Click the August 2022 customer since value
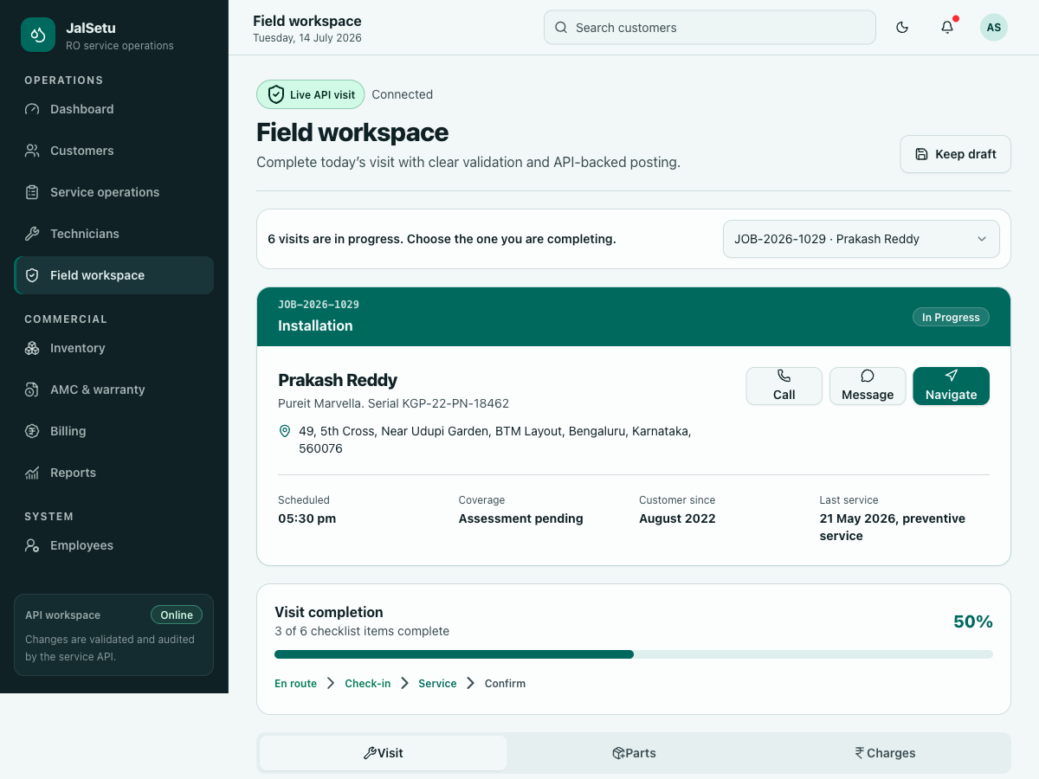Viewport: 1039px width, 779px height. (x=677, y=518)
